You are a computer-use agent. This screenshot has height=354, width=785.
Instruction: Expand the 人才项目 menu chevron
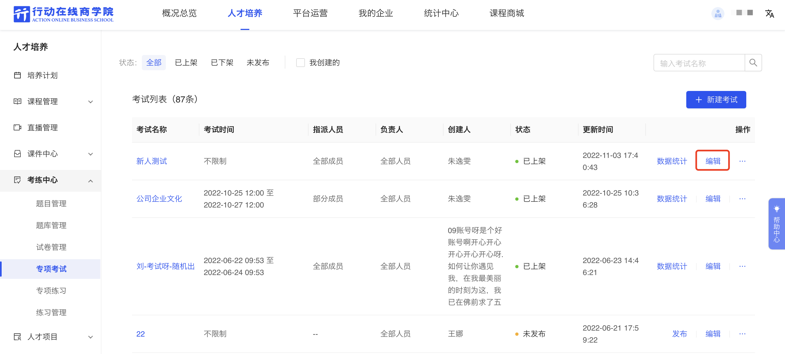[x=90, y=337]
